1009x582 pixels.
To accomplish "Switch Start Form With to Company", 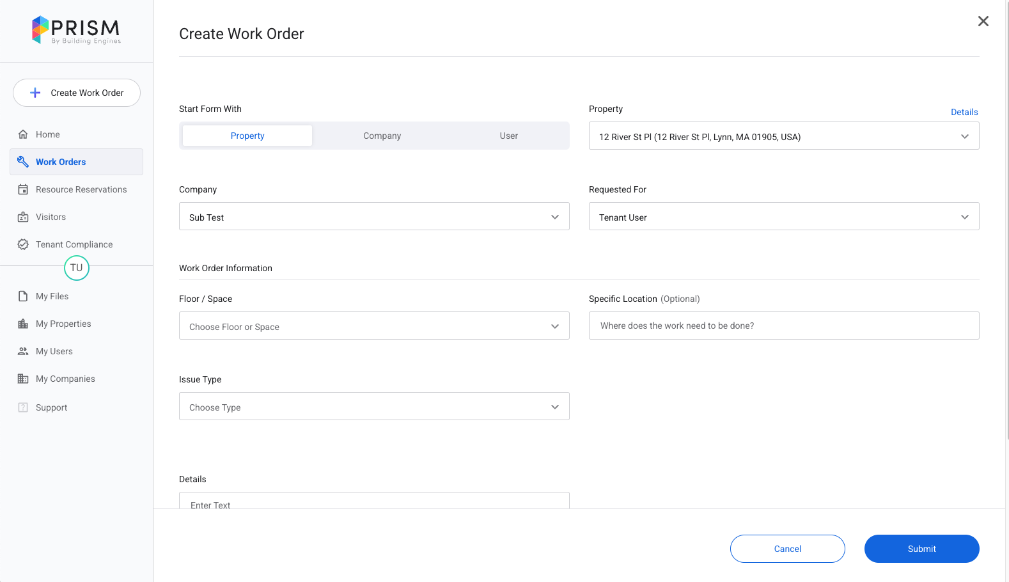I will click(x=382, y=136).
